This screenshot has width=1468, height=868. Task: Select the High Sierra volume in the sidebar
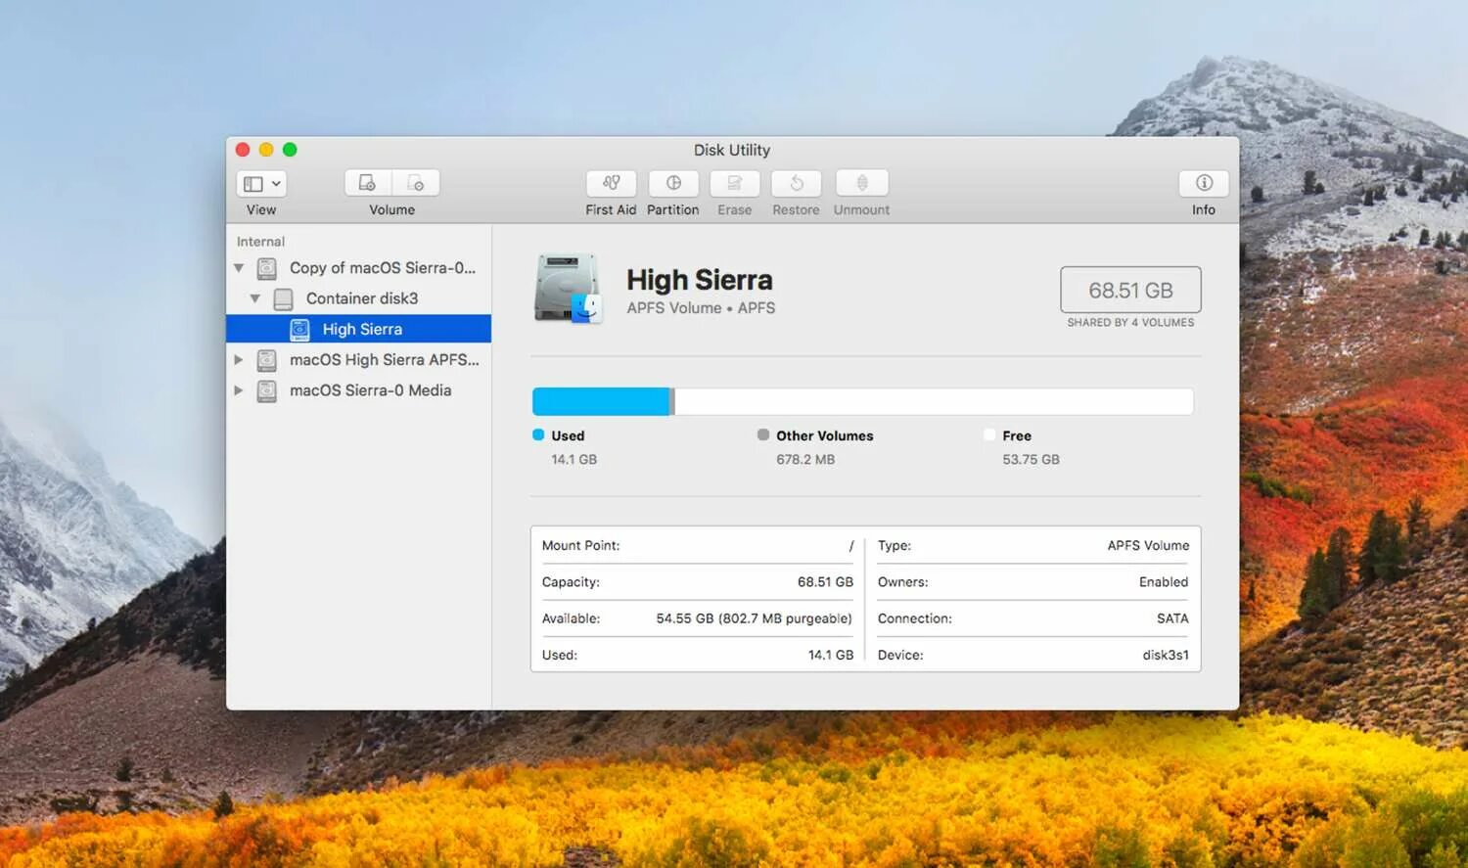click(x=358, y=329)
